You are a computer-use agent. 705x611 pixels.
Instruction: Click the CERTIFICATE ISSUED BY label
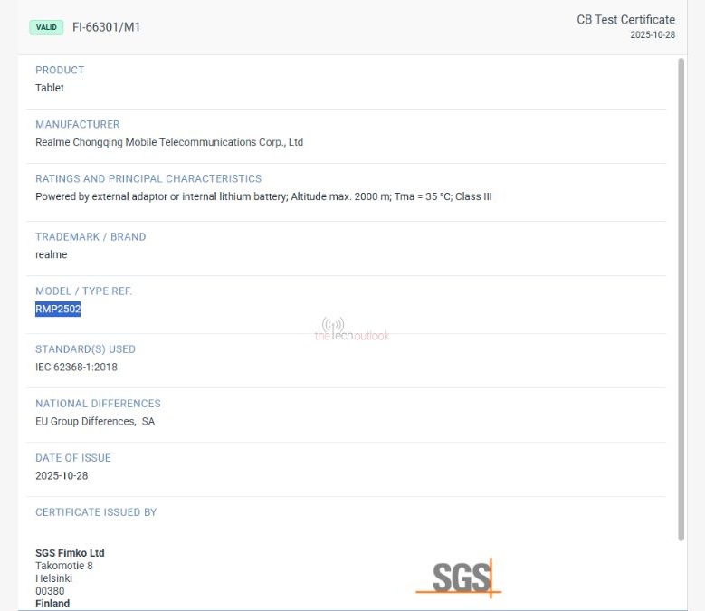coord(96,511)
